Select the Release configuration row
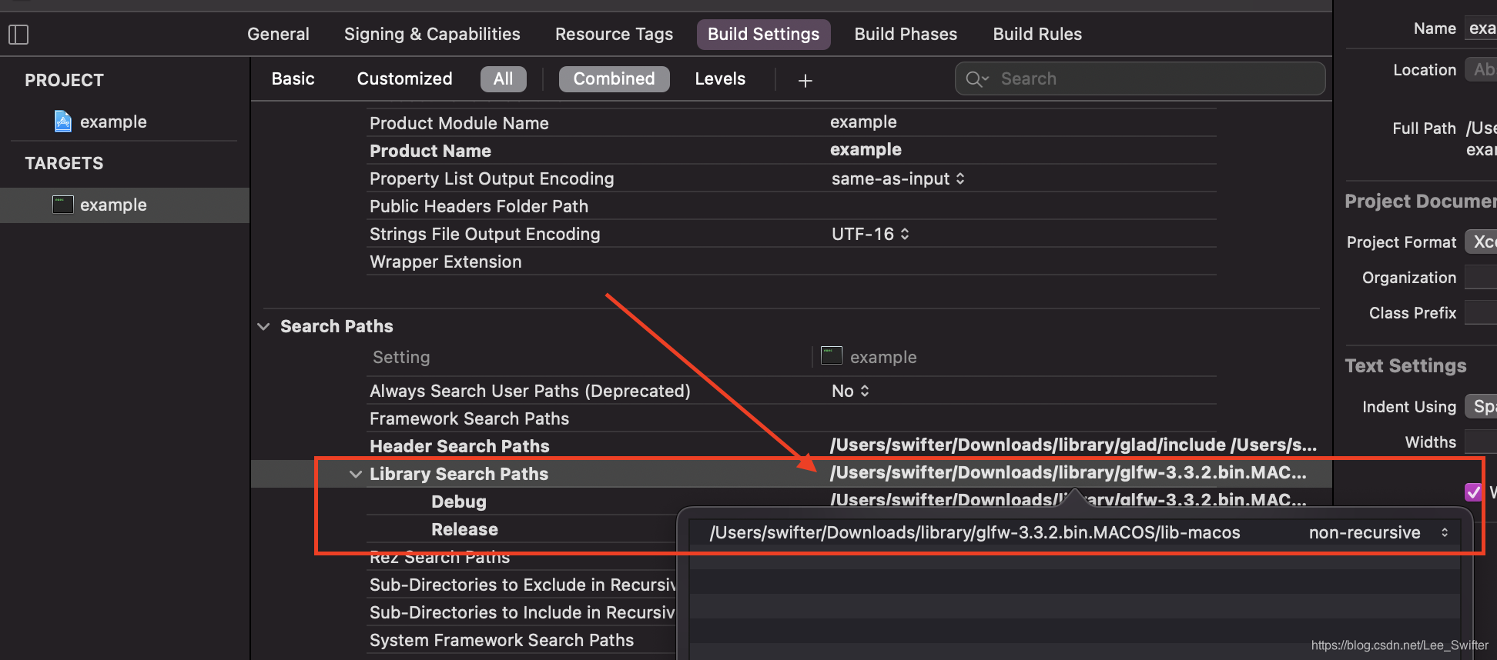The height and width of the screenshot is (660, 1497). click(464, 529)
